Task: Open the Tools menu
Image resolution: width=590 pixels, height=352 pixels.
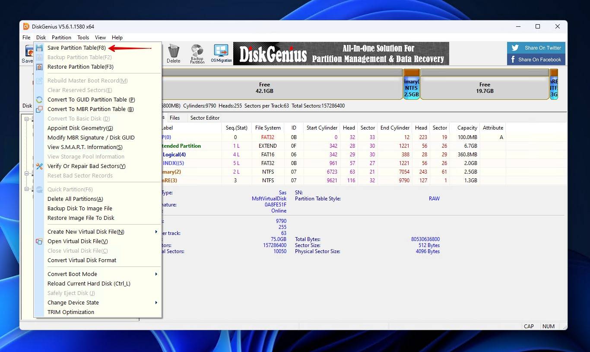Action: point(83,38)
